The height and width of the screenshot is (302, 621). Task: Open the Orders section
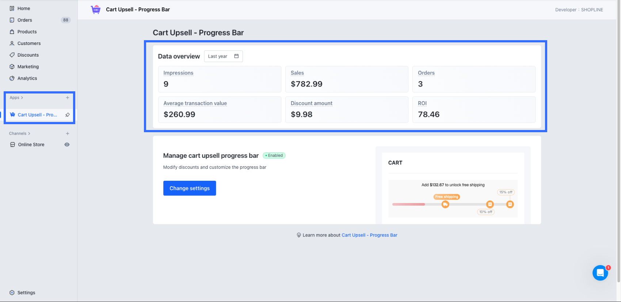pyautogui.click(x=25, y=20)
